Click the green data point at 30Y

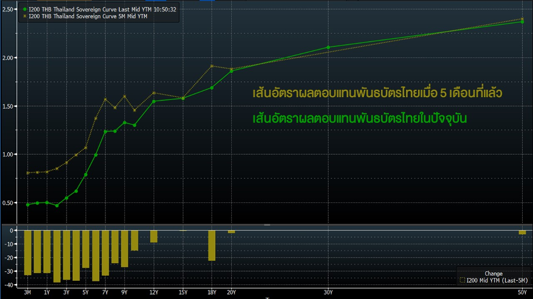329,48
